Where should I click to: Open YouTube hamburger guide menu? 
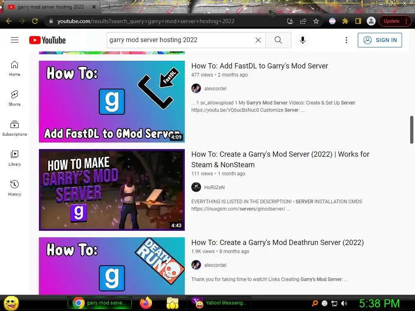(x=15, y=40)
